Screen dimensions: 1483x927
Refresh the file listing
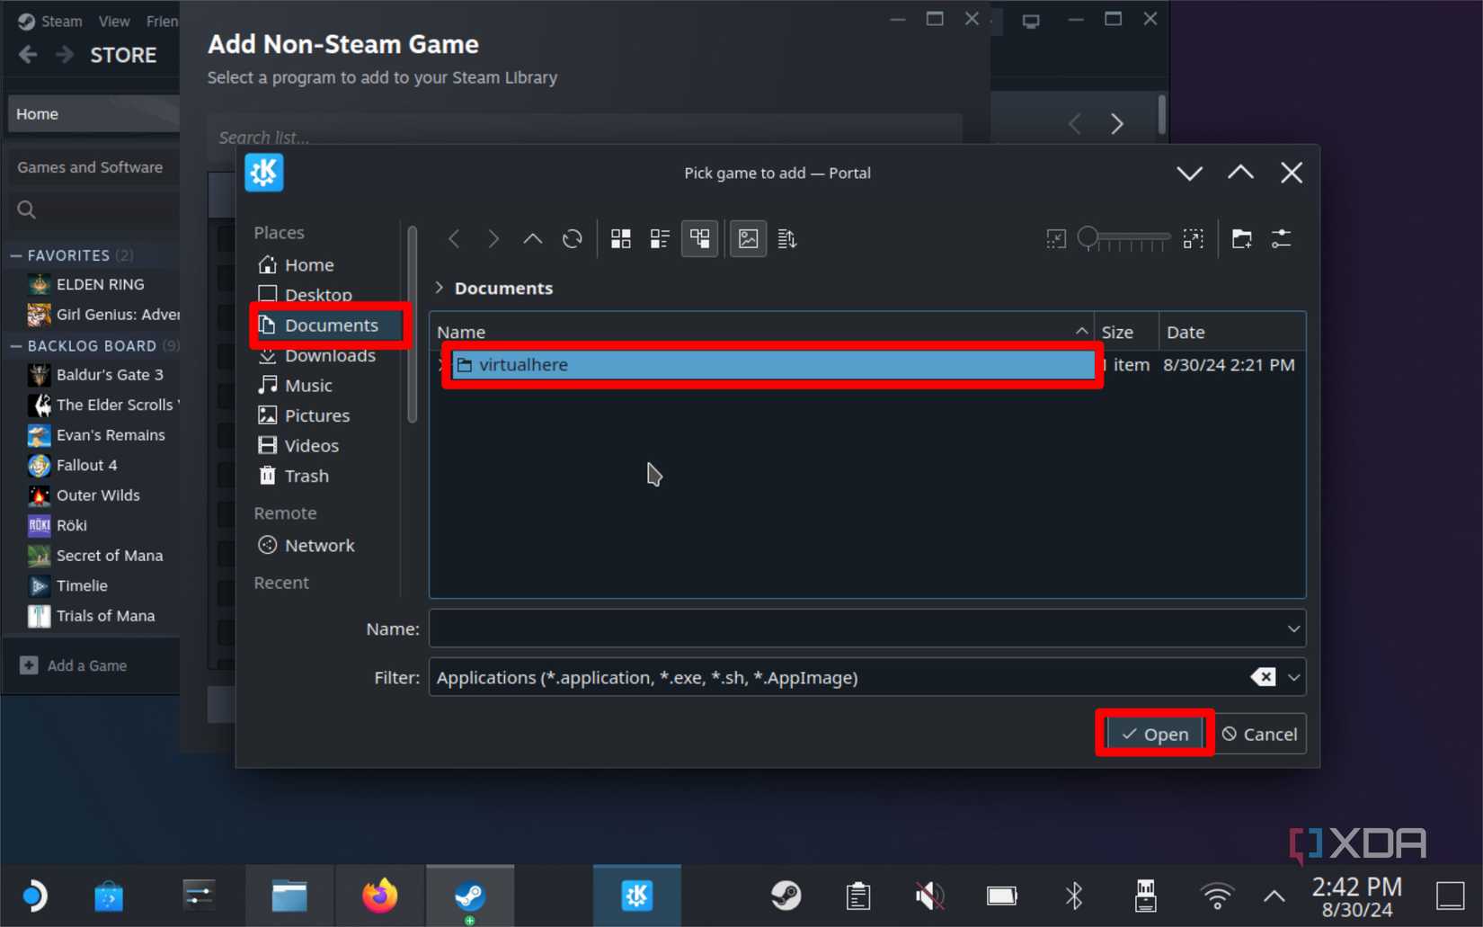point(572,238)
